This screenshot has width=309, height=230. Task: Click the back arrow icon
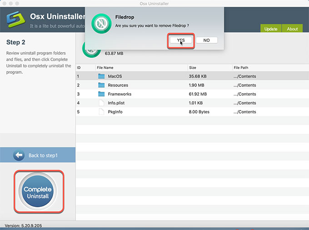[19, 155]
